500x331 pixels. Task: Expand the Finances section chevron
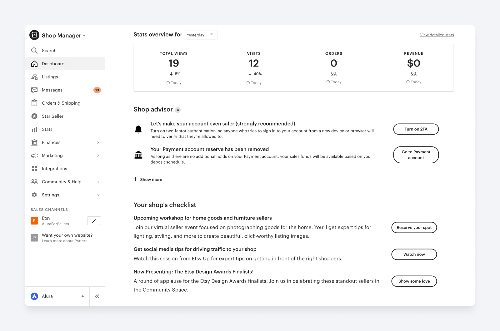click(98, 142)
